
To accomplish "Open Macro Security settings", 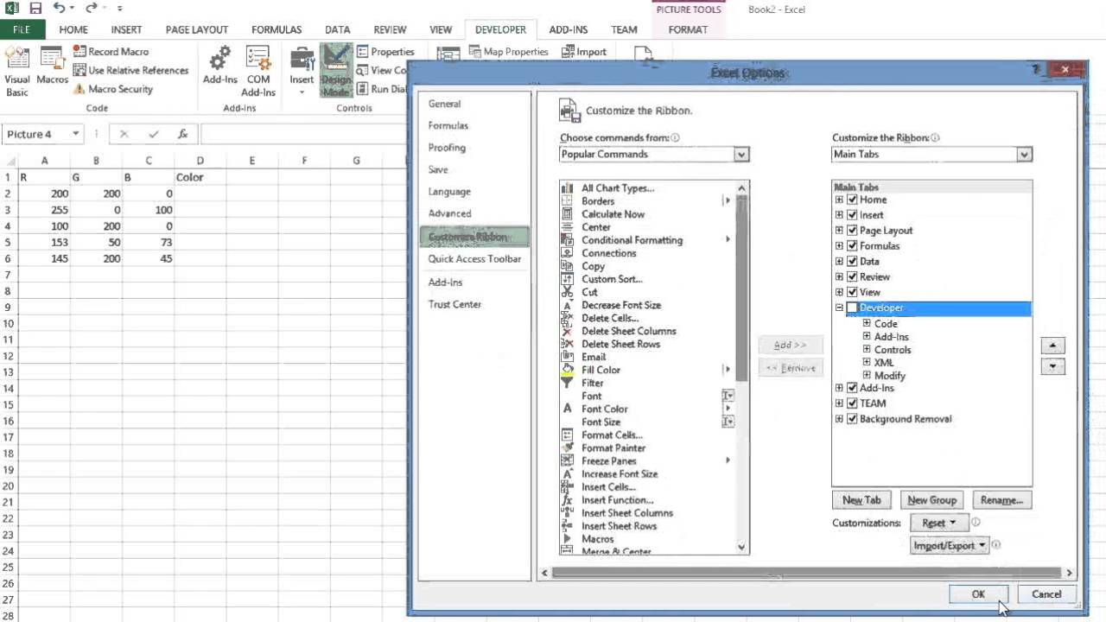I will tap(113, 89).
